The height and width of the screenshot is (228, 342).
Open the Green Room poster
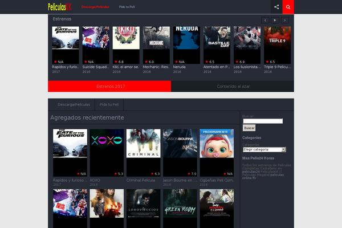click(x=180, y=209)
